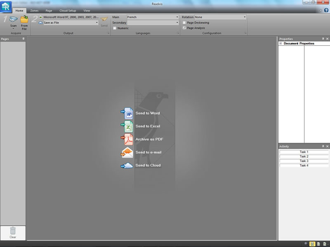Click the Archive as PDF icon
Screen dimensions: 330x247
point(128,139)
